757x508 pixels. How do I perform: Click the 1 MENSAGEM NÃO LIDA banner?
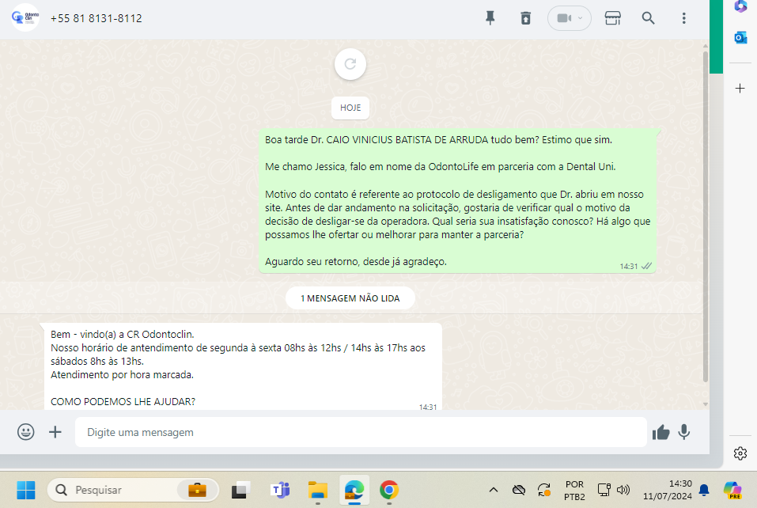coord(350,298)
